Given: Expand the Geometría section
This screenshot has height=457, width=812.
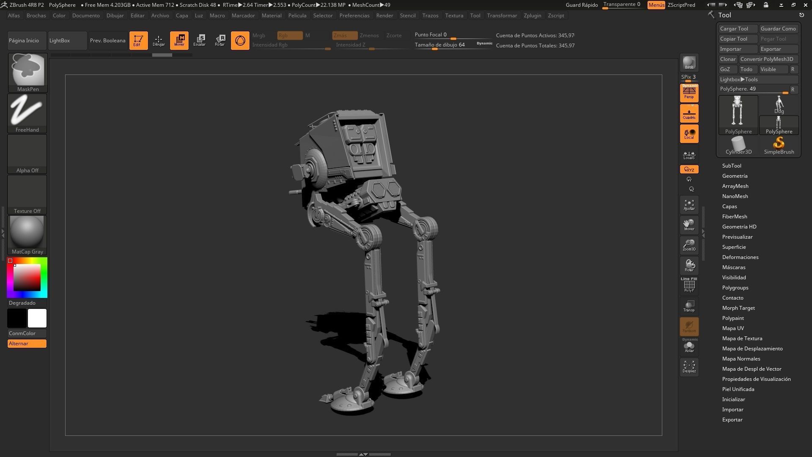Looking at the screenshot, I should [735, 176].
